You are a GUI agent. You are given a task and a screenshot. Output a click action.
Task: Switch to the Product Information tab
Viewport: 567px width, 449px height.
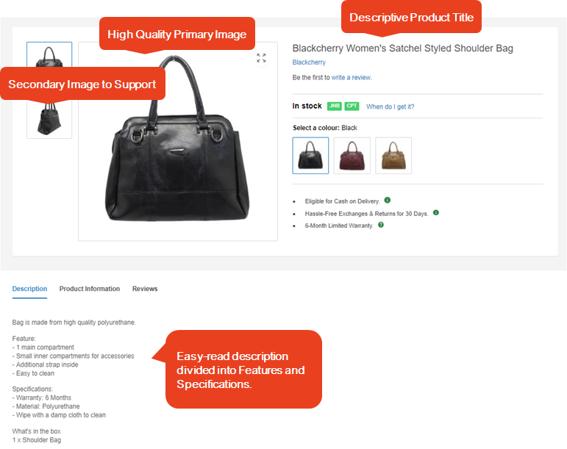90,289
